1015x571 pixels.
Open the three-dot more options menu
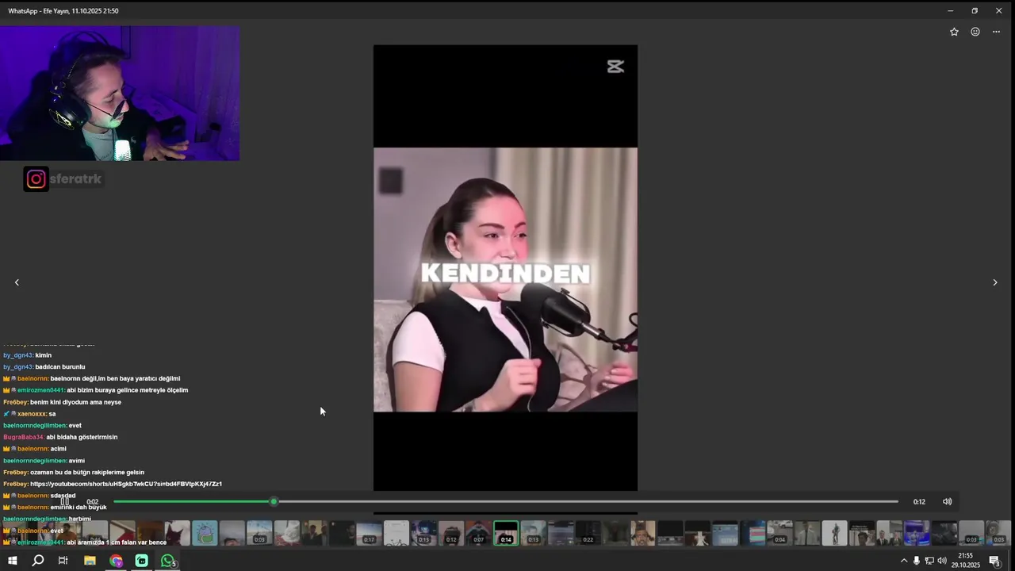(996, 32)
